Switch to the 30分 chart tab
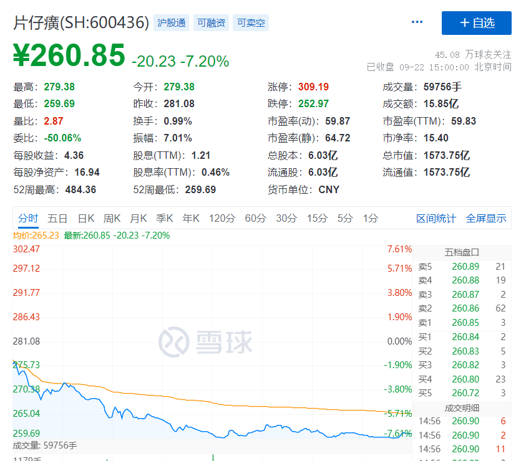The height and width of the screenshot is (461, 521). pos(286,218)
